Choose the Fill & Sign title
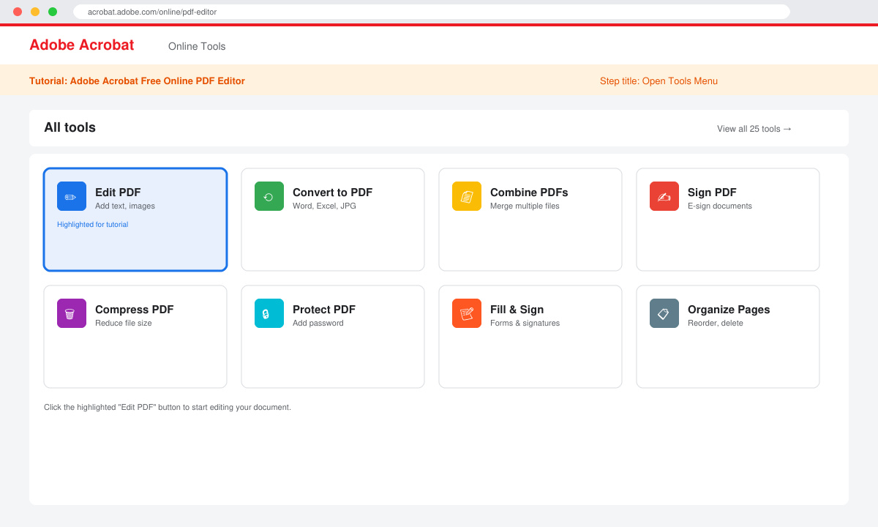878x527 pixels. tap(517, 310)
